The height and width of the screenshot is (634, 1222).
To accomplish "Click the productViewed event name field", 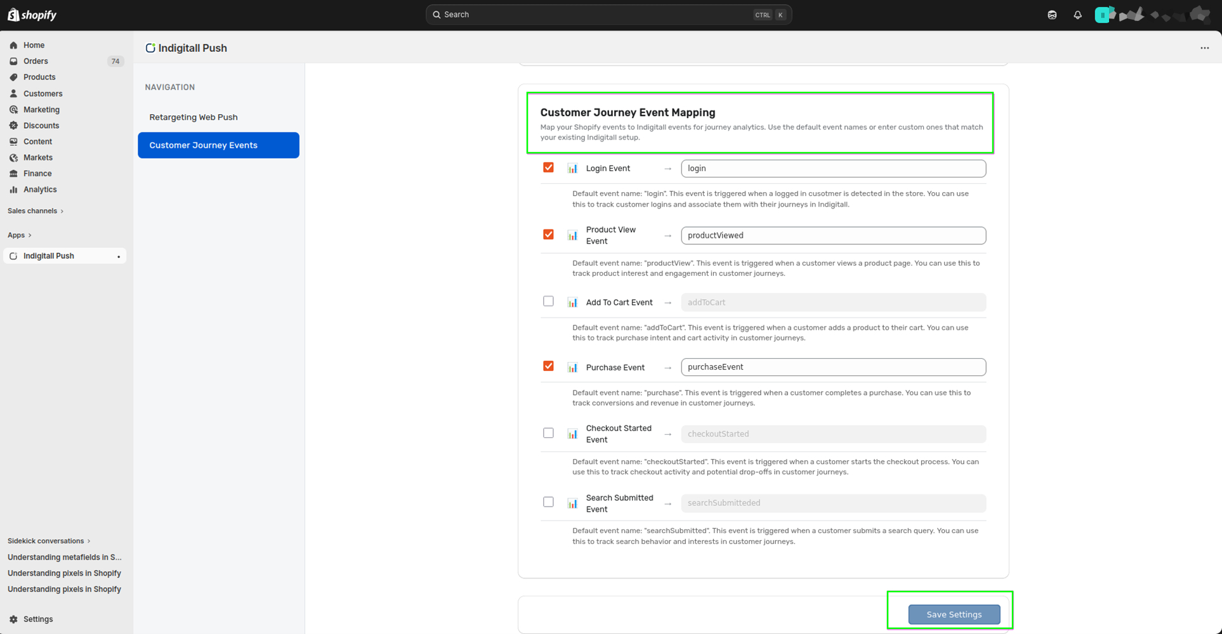I will (833, 235).
